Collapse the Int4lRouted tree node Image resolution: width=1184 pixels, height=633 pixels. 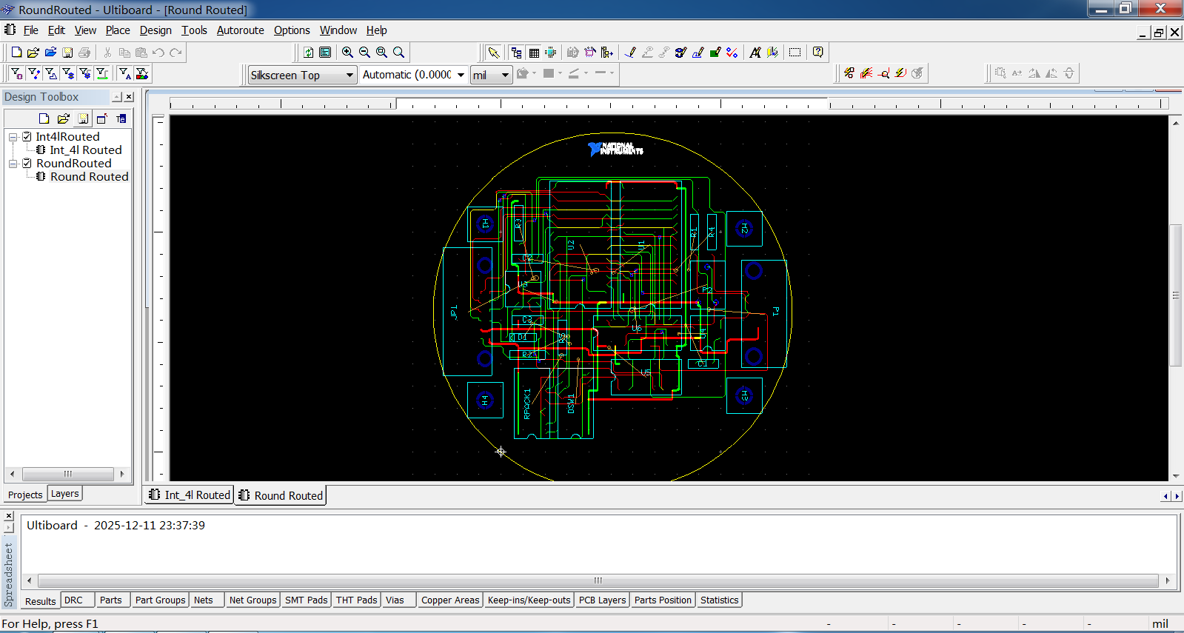pyautogui.click(x=13, y=137)
